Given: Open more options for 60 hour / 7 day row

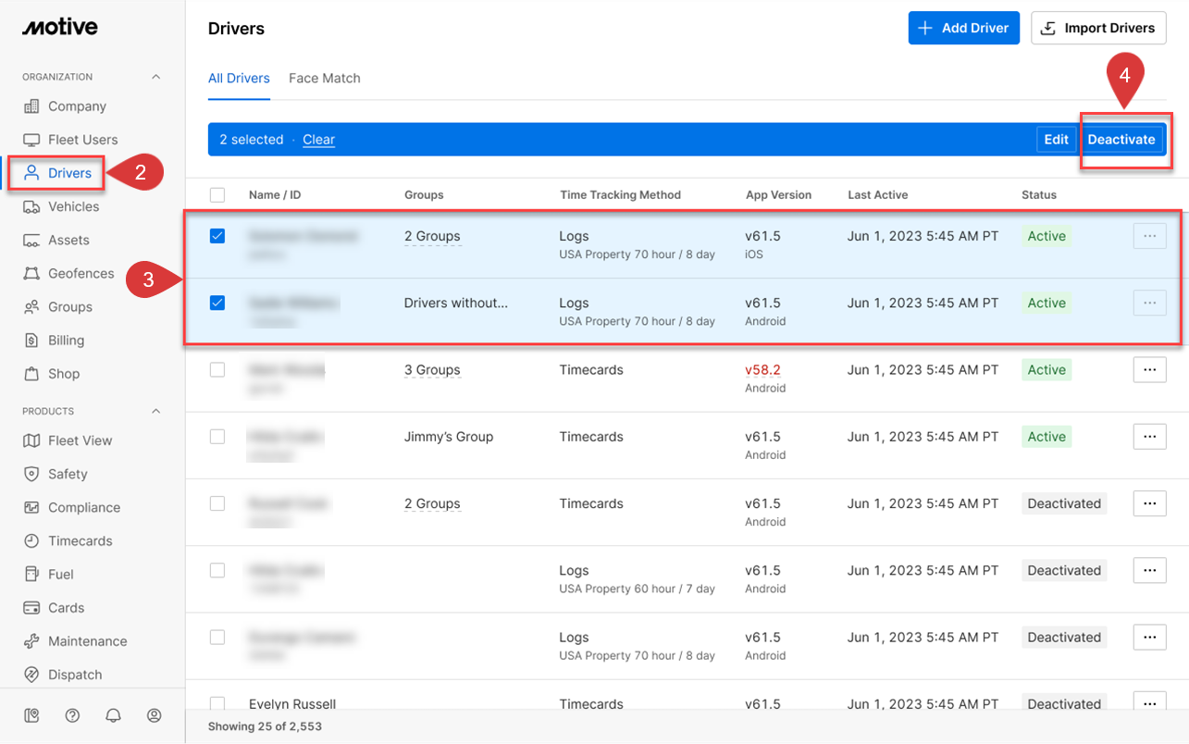Looking at the screenshot, I should point(1149,570).
